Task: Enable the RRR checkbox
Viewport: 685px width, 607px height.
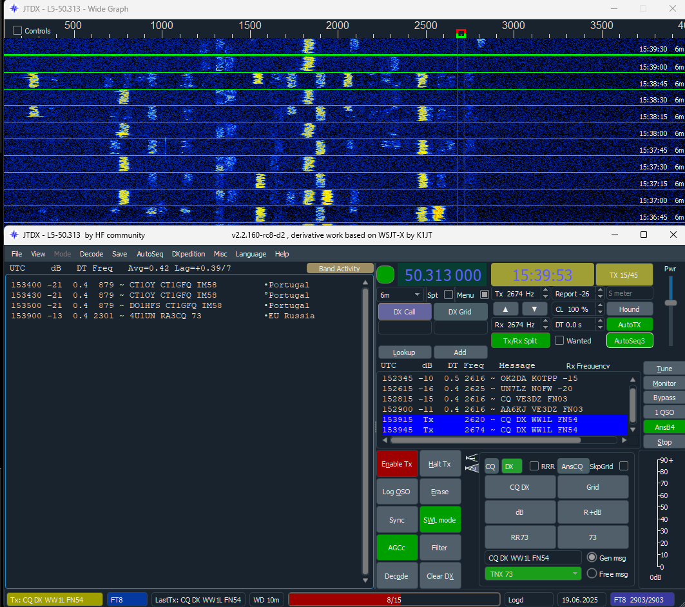Action: coord(534,467)
